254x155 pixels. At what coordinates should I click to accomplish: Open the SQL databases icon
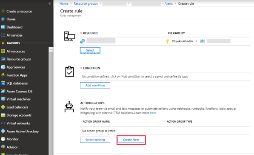(3, 83)
